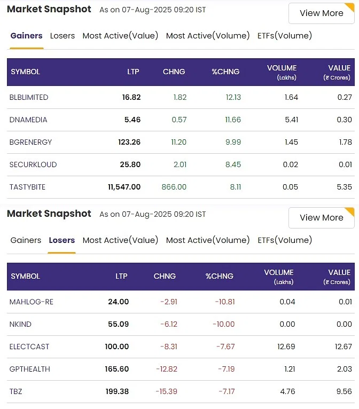
Task: Open TBZ stock link
Action: click(x=16, y=391)
